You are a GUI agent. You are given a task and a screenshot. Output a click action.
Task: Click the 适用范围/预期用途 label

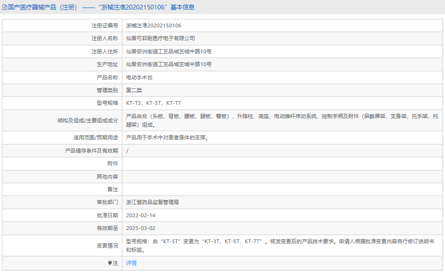(95, 137)
